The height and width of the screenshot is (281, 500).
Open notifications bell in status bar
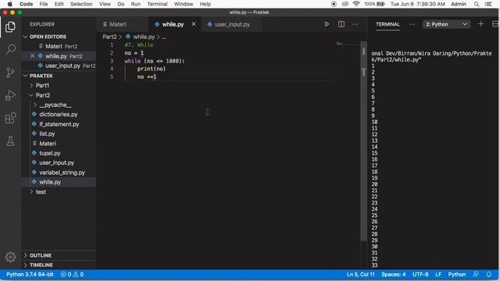[489, 274]
